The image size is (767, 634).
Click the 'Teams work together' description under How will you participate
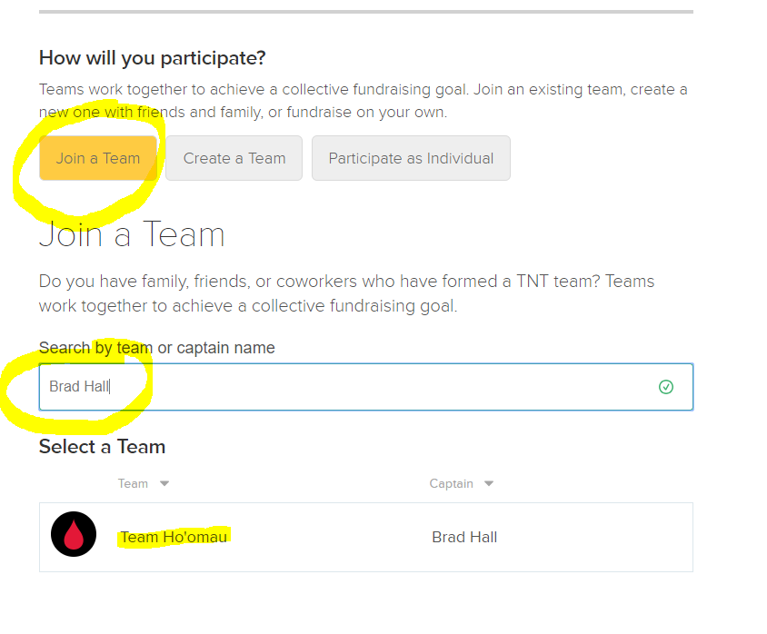[x=363, y=101]
